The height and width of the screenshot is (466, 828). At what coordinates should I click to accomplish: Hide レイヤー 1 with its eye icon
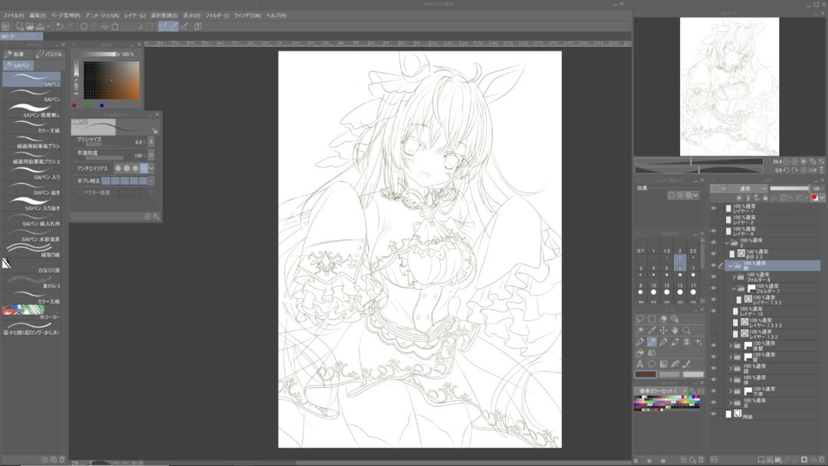pos(714,208)
